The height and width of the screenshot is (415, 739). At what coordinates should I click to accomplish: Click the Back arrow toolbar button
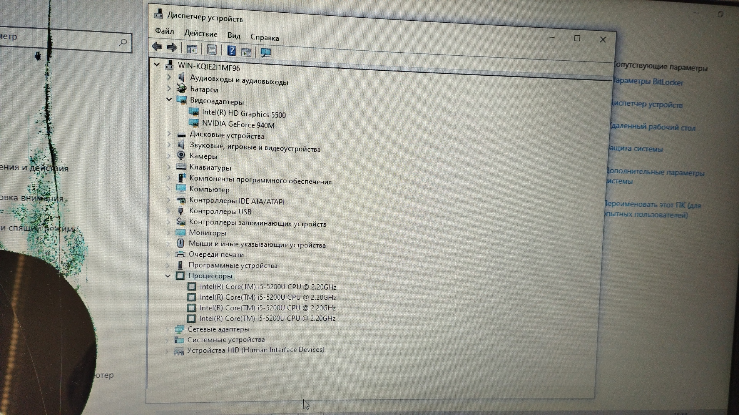157,47
